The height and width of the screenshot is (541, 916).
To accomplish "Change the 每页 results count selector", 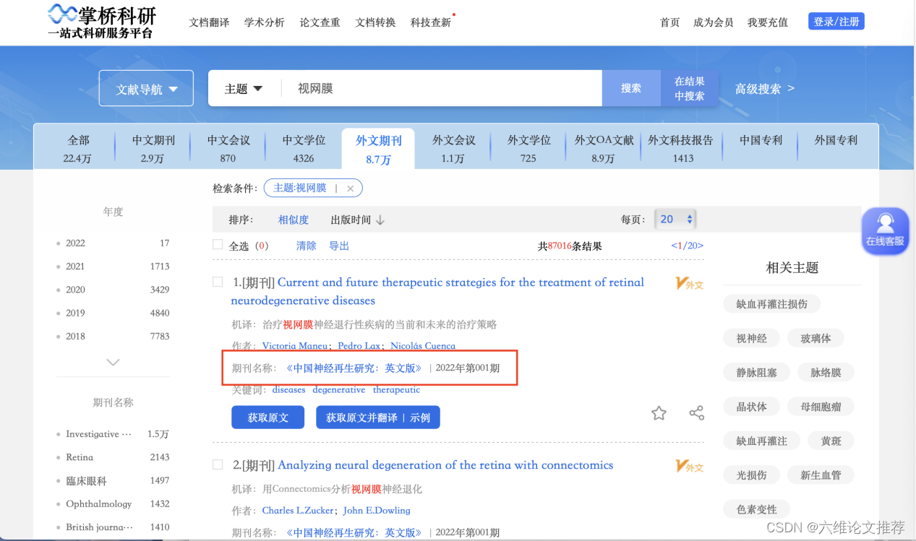I will [675, 219].
